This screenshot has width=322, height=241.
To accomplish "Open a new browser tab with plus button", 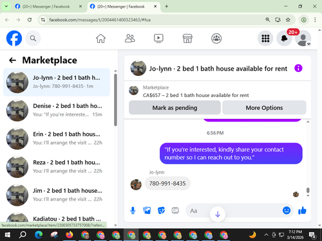I will point(167,6).
